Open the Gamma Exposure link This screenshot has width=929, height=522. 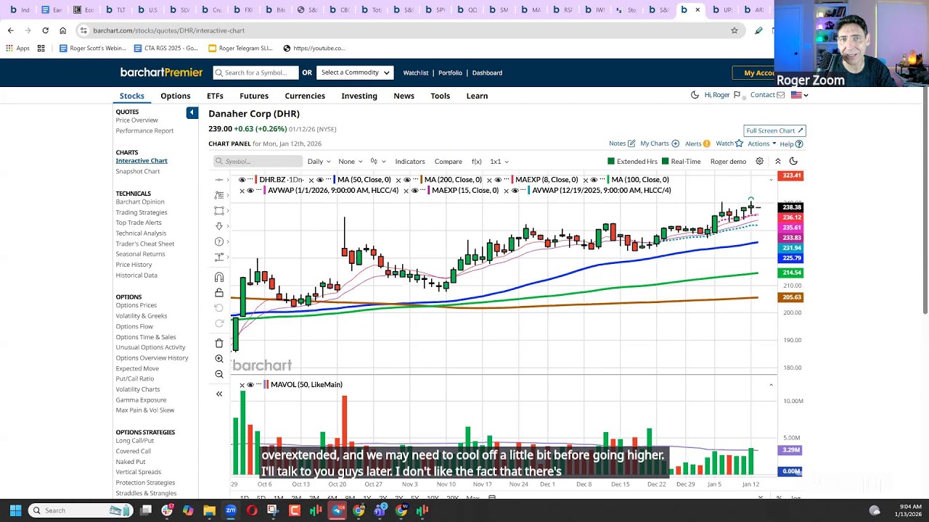[x=141, y=399]
